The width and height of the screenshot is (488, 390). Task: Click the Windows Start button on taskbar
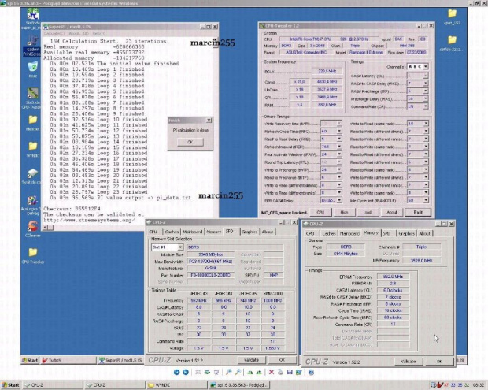(x=10, y=385)
